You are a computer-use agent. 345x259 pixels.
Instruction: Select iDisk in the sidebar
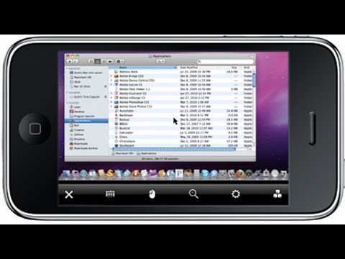click(x=75, y=82)
